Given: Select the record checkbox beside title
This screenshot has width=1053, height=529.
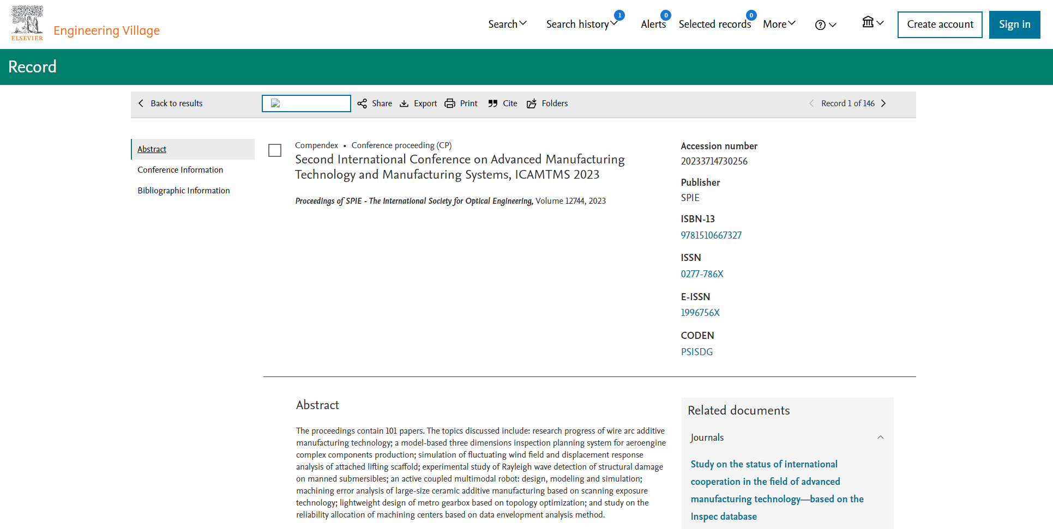Looking at the screenshot, I should pyautogui.click(x=275, y=150).
